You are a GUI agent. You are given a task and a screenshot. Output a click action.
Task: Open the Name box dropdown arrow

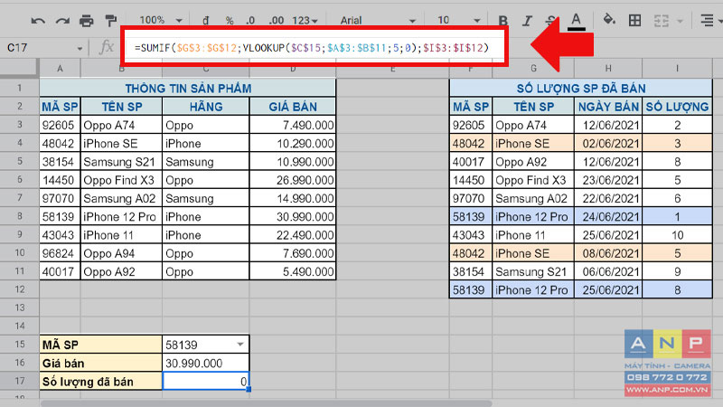[x=80, y=49]
